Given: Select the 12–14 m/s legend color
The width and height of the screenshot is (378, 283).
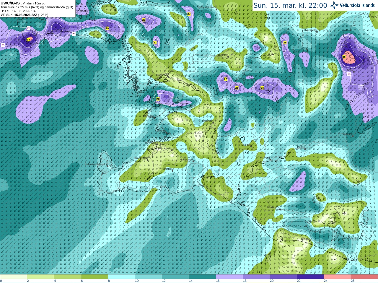Looking at the screenshot, I should click(175, 277).
